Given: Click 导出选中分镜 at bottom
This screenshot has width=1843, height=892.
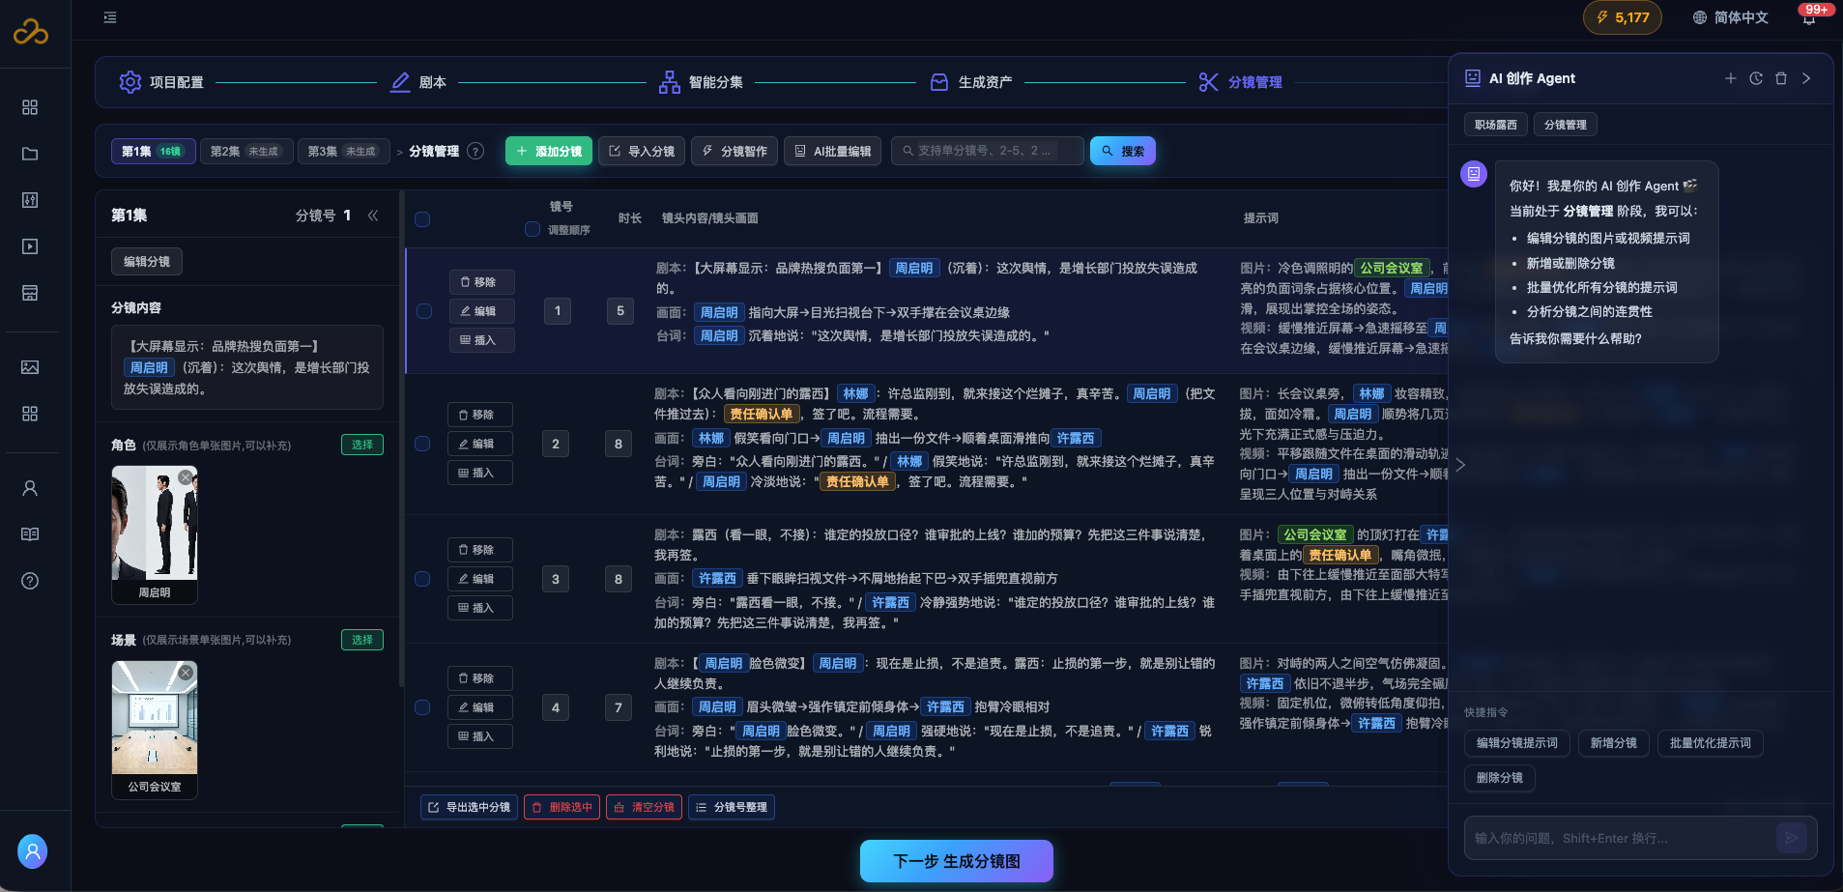Looking at the screenshot, I should tap(470, 807).
